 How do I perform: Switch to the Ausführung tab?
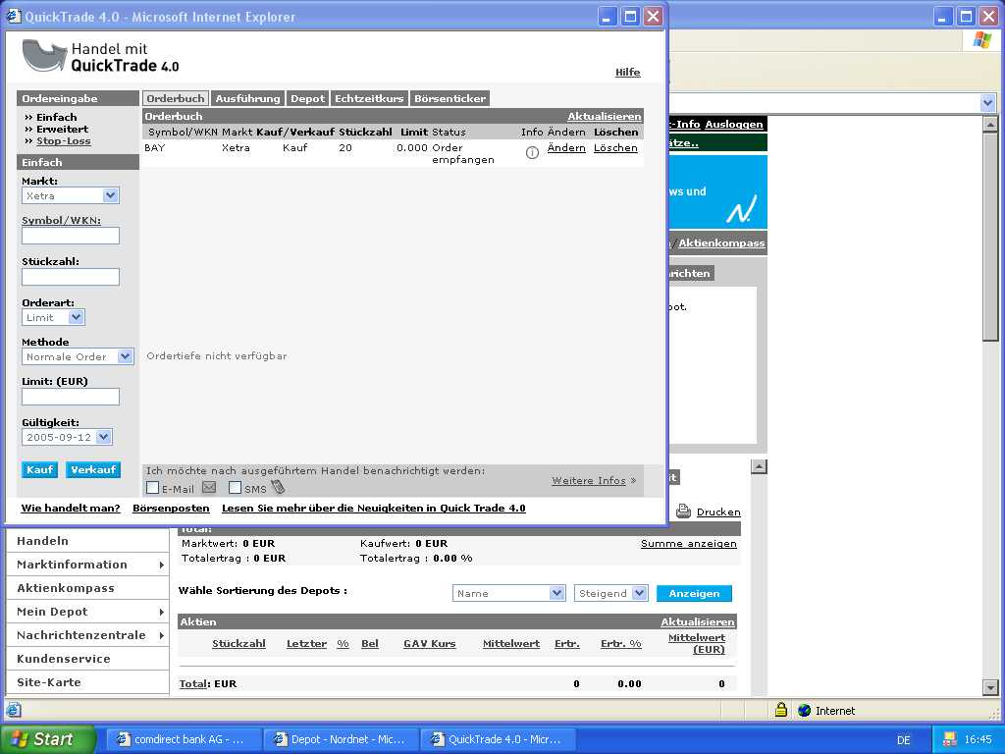pos(247,98)
